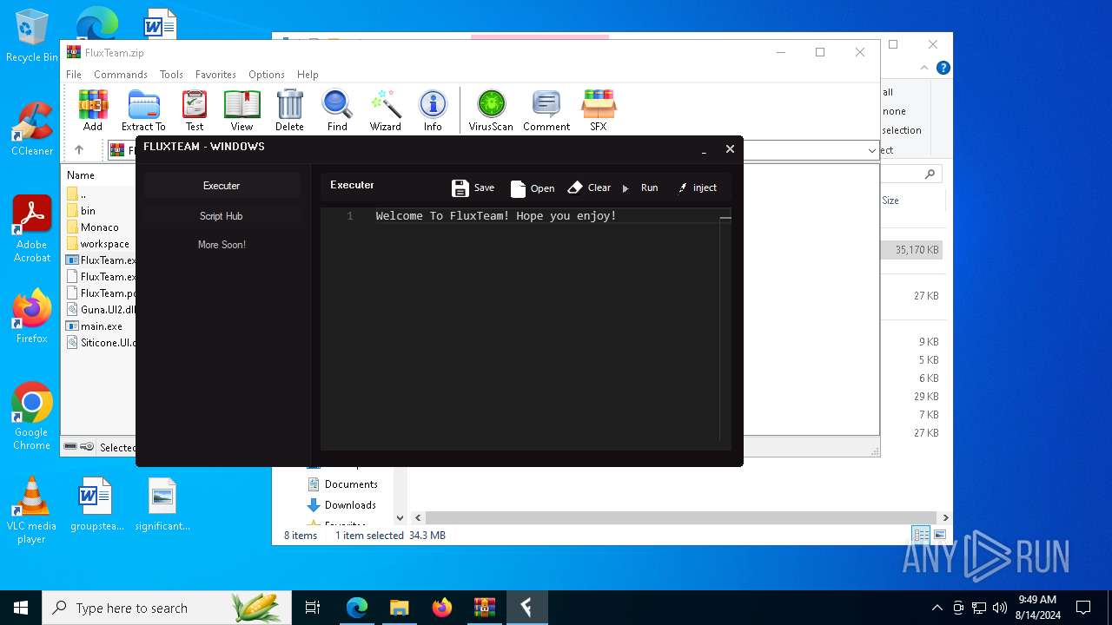Open Task View on the taskbar
This screenshot has width=1112, height=625.
313,608
